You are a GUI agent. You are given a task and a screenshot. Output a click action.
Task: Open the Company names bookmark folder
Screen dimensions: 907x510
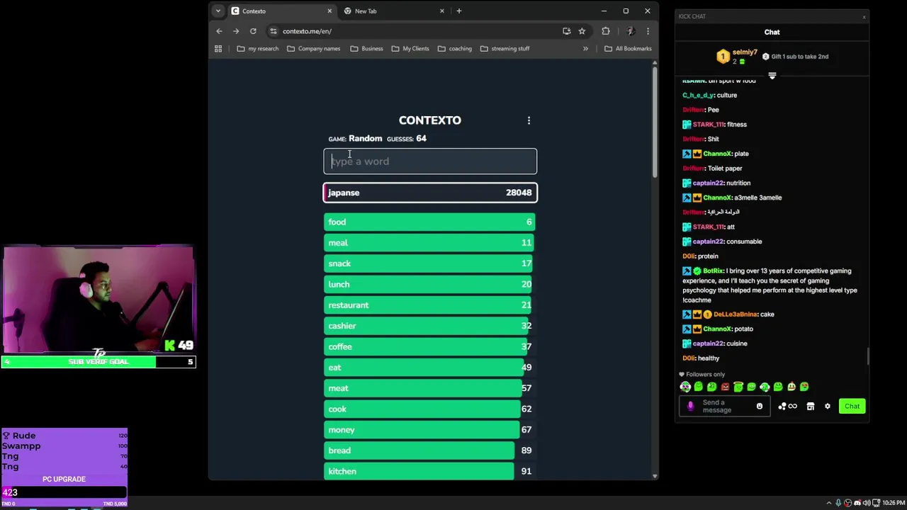(314, 49)
